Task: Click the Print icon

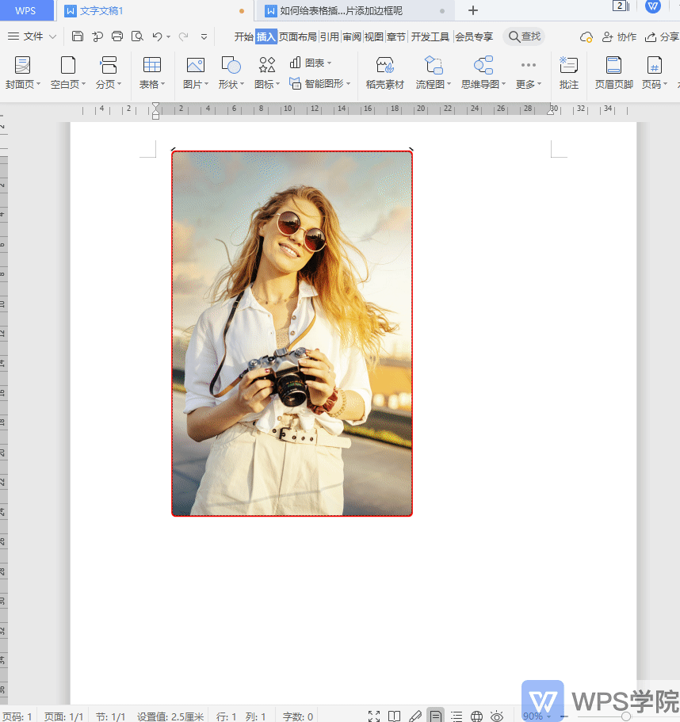Action: pyautogui.click(x=117, y=36)
